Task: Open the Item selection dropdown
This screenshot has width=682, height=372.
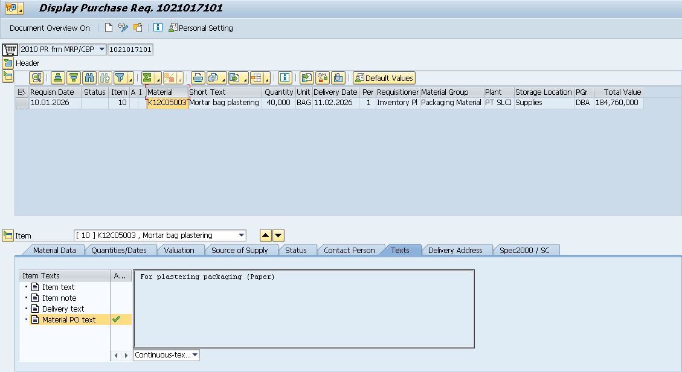Action: point(242,236)
